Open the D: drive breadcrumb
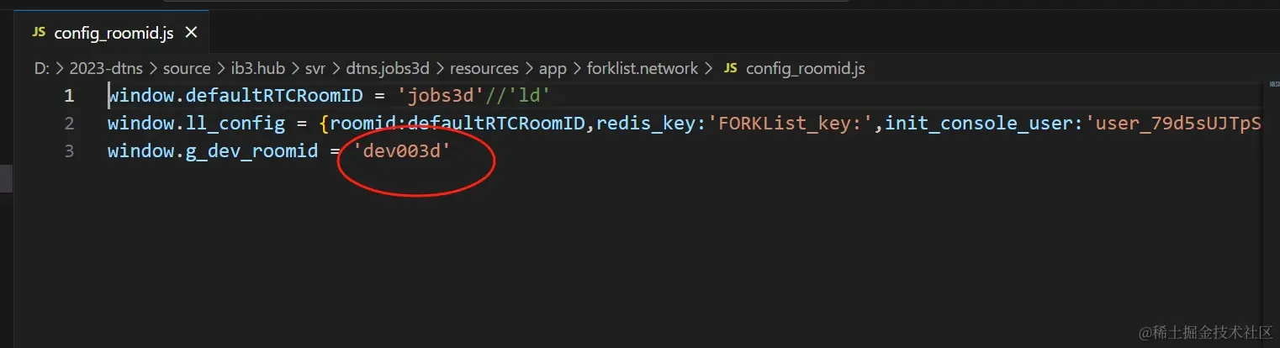This screenshot has height=348, width=1280. pyautogui.click(x=41, y=68)
